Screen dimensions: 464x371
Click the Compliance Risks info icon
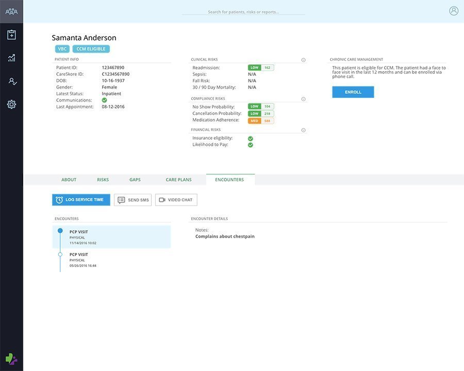point(303,99)
